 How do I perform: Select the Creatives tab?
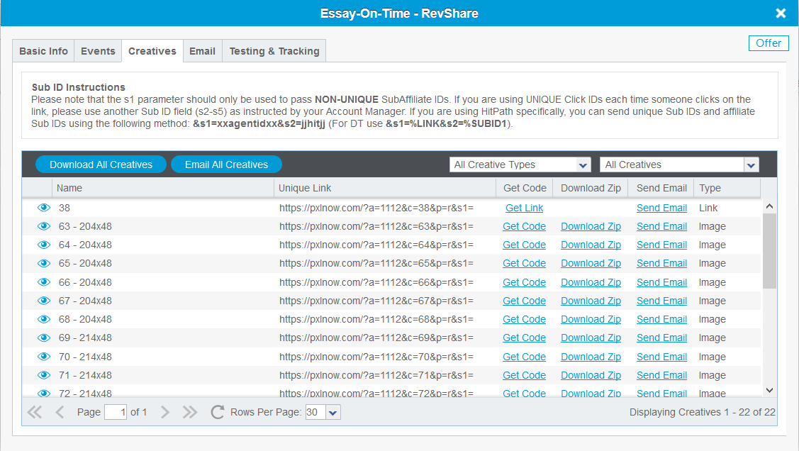pos(152,51)
